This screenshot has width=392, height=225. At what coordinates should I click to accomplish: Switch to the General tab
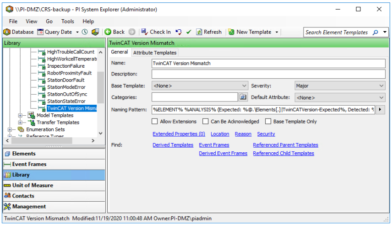pyautogui.click(x=120, y=52)
